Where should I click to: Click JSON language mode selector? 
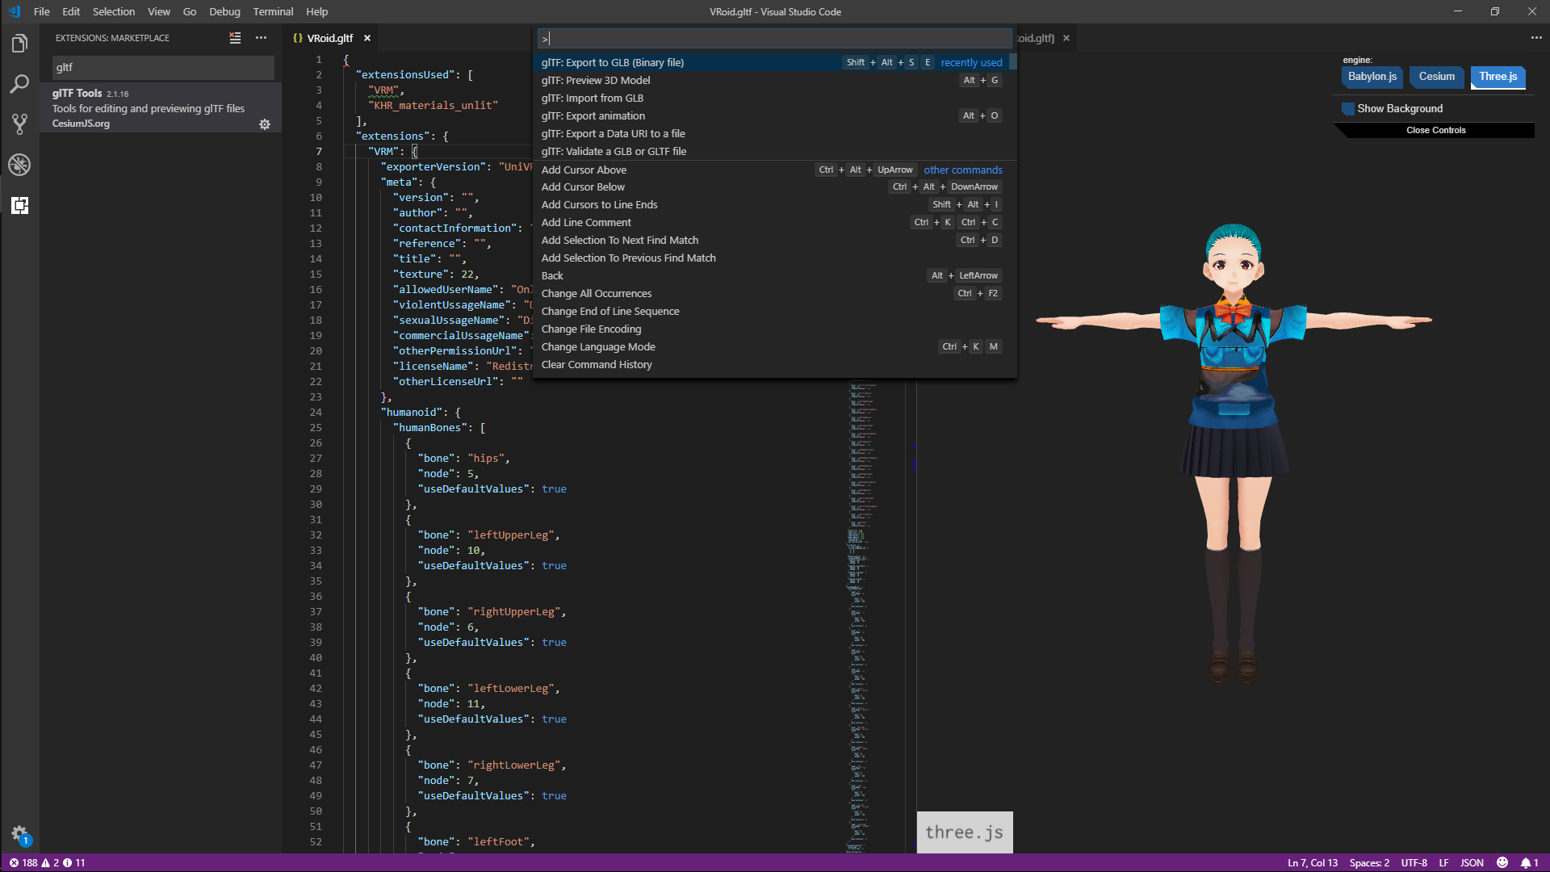[x=1472, y=862]
